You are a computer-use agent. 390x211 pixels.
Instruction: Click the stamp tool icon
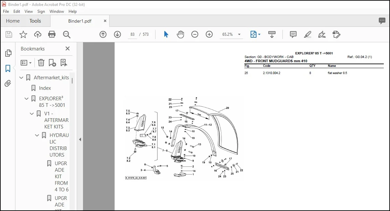pos(336,34)
